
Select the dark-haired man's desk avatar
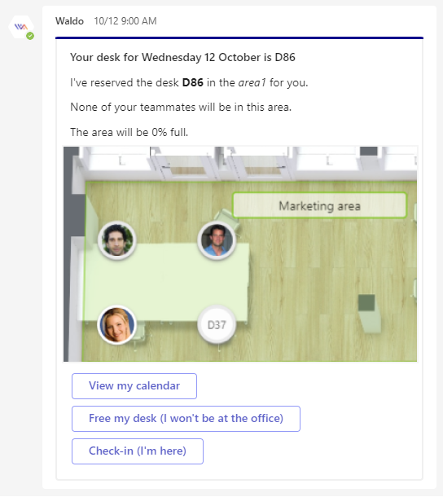(117, 240)
